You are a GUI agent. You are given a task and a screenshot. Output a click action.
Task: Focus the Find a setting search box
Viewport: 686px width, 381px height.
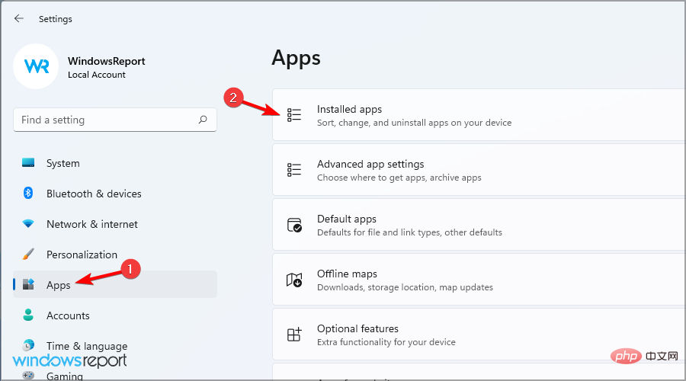tap(114, 120)
